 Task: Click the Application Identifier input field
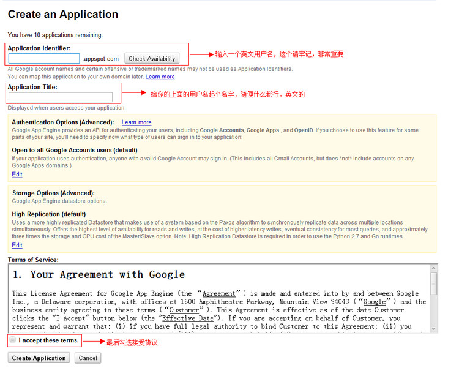pos(44,59)
